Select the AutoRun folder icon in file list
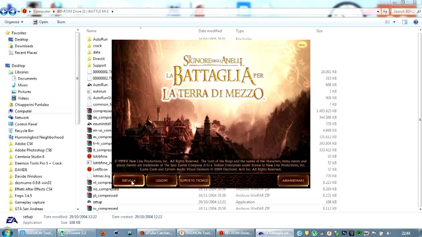 coord(89,39)
